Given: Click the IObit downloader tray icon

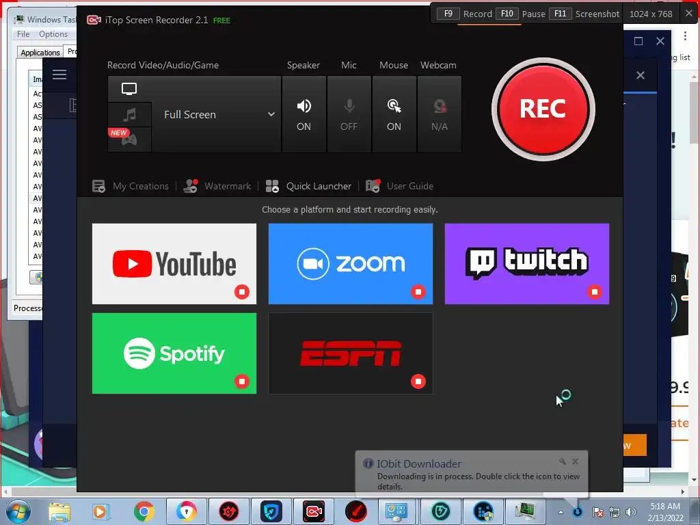Looking at the screenshot, I should coord(577,511).
